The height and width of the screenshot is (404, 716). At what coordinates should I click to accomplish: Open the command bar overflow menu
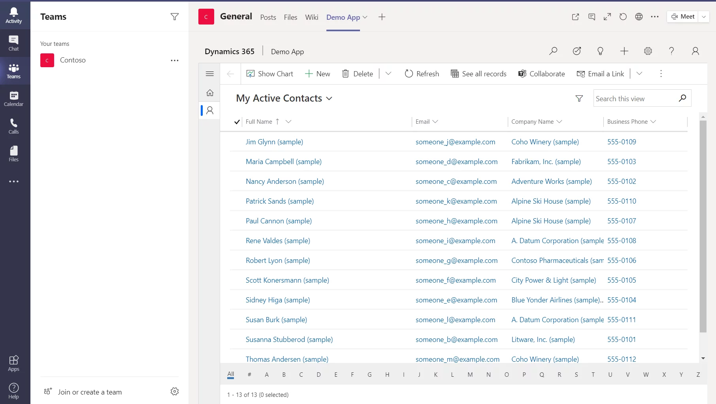point(661,74)
